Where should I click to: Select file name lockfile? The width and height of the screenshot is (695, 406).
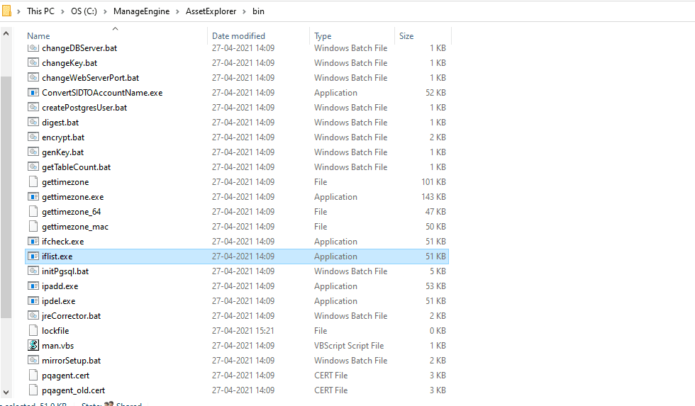pyautogui.click(x=55, y=331)
